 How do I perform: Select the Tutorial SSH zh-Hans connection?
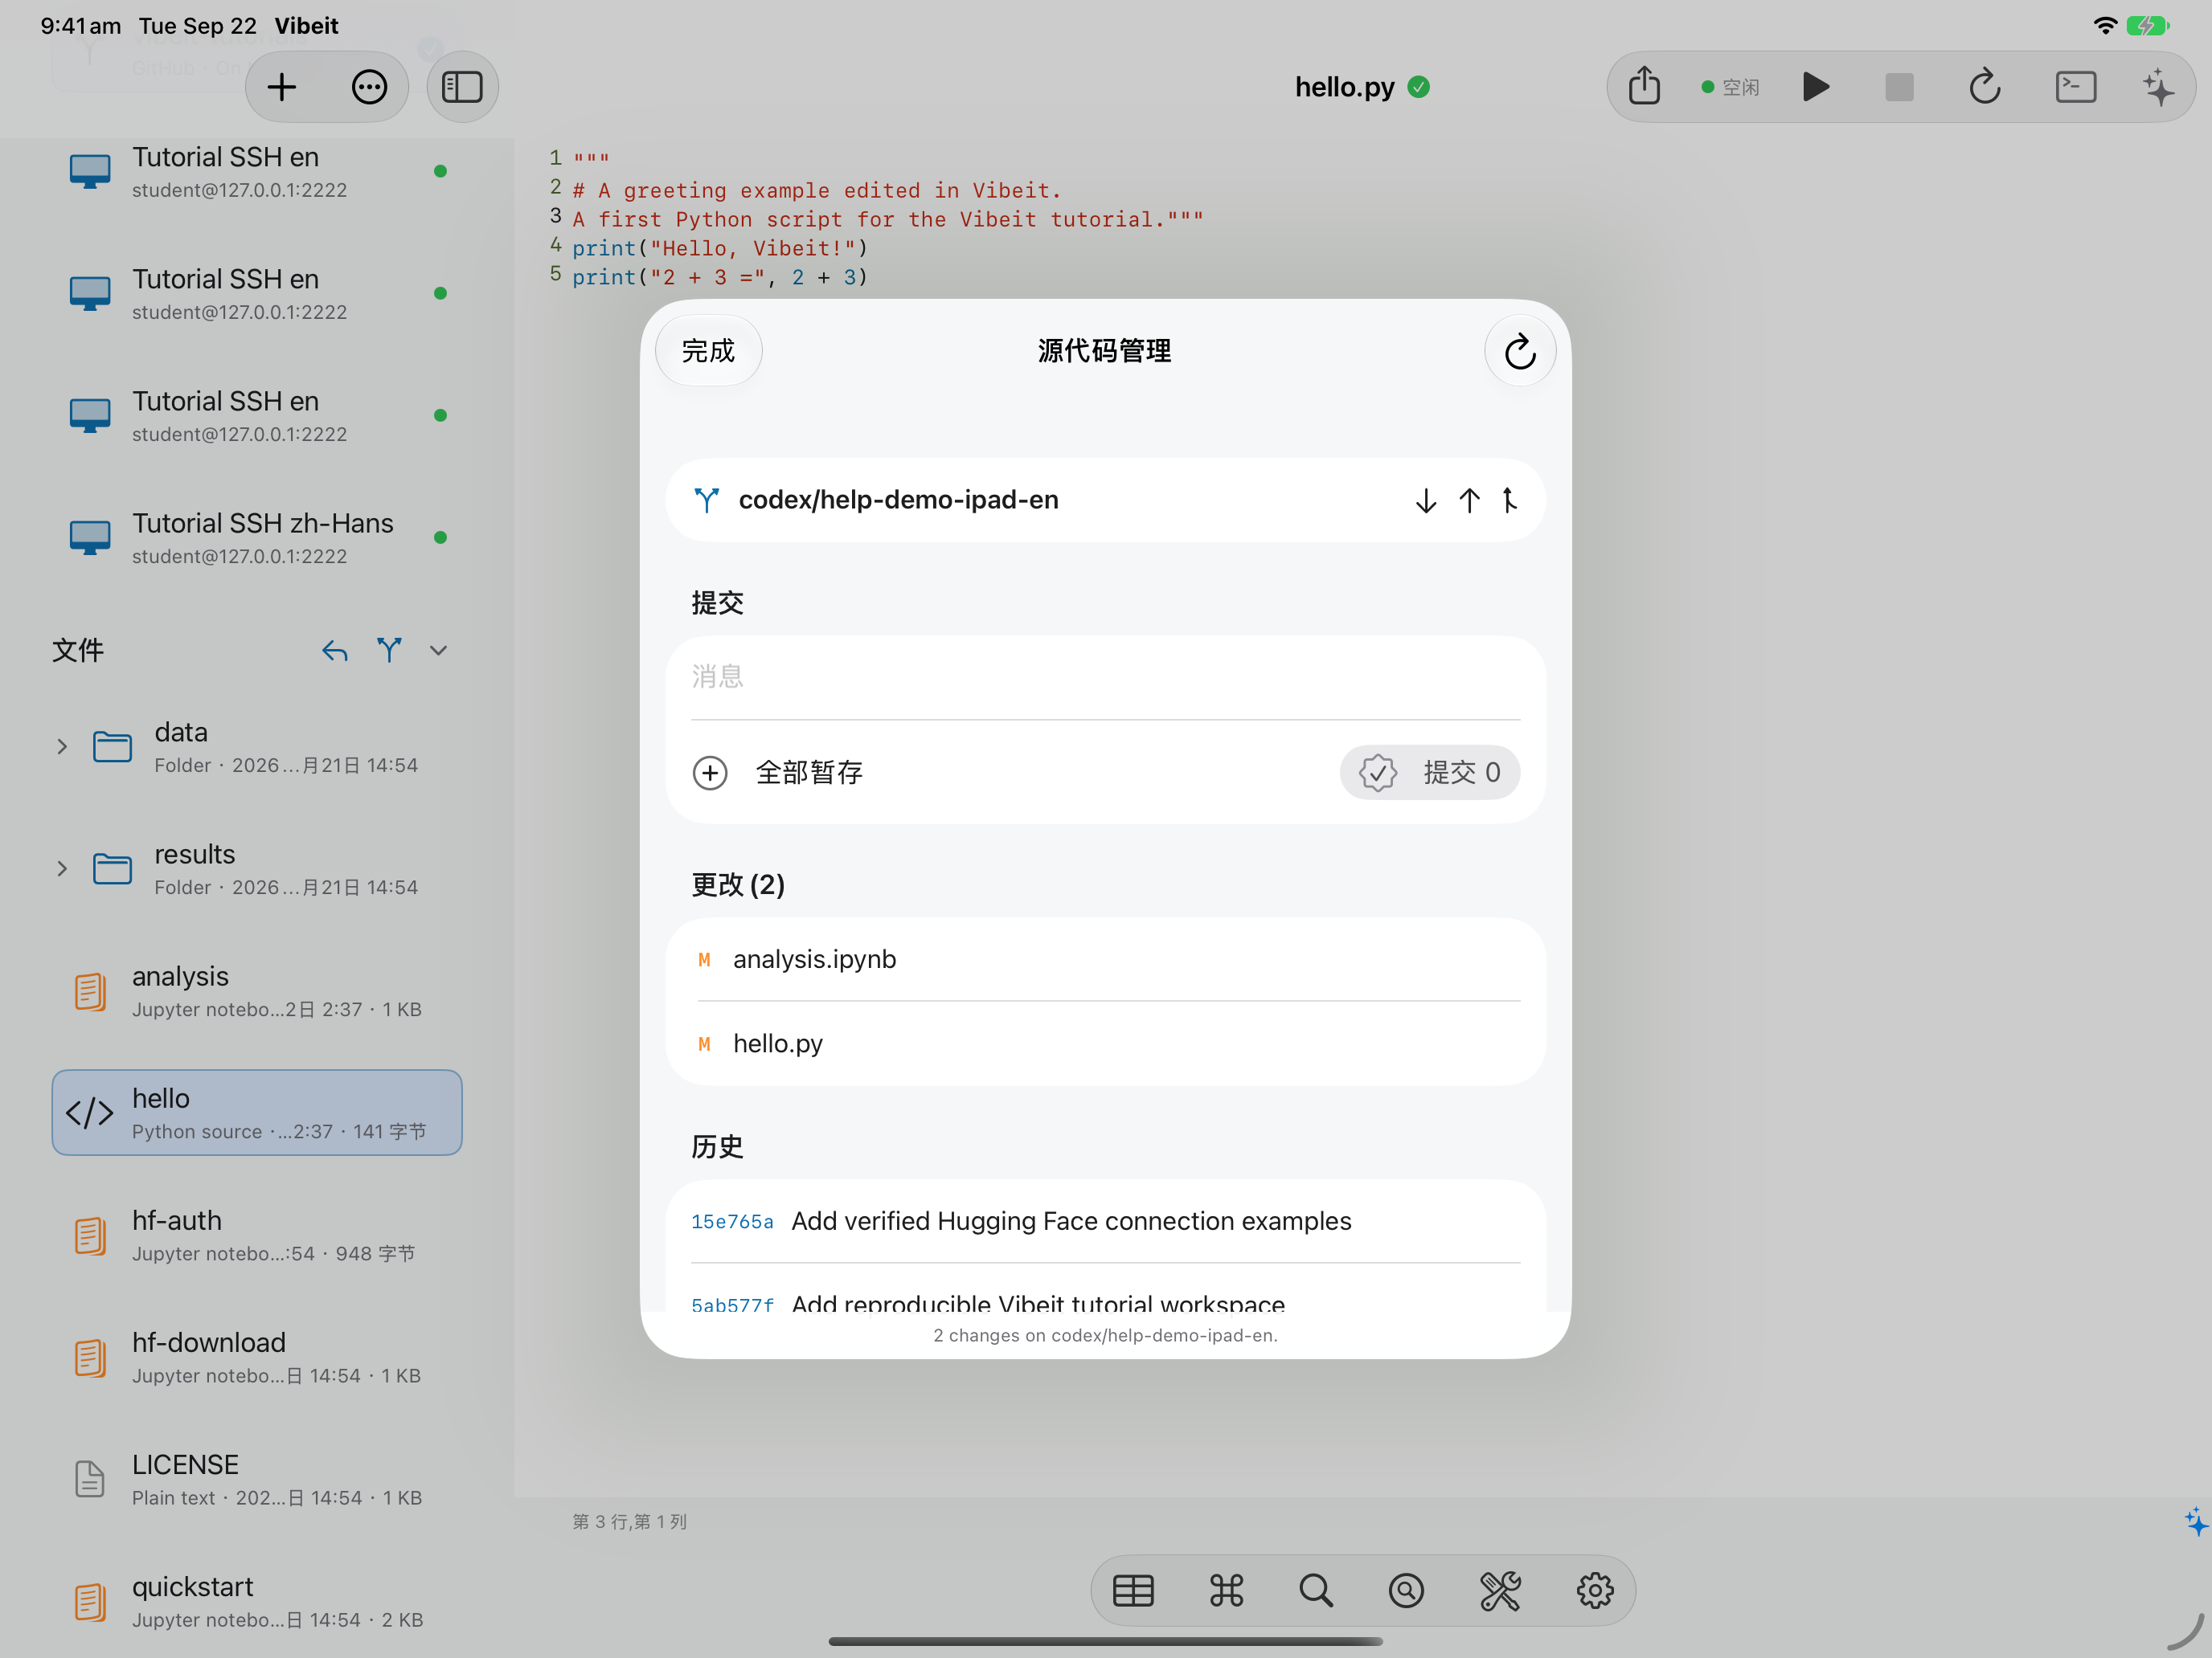pos(257,537)
